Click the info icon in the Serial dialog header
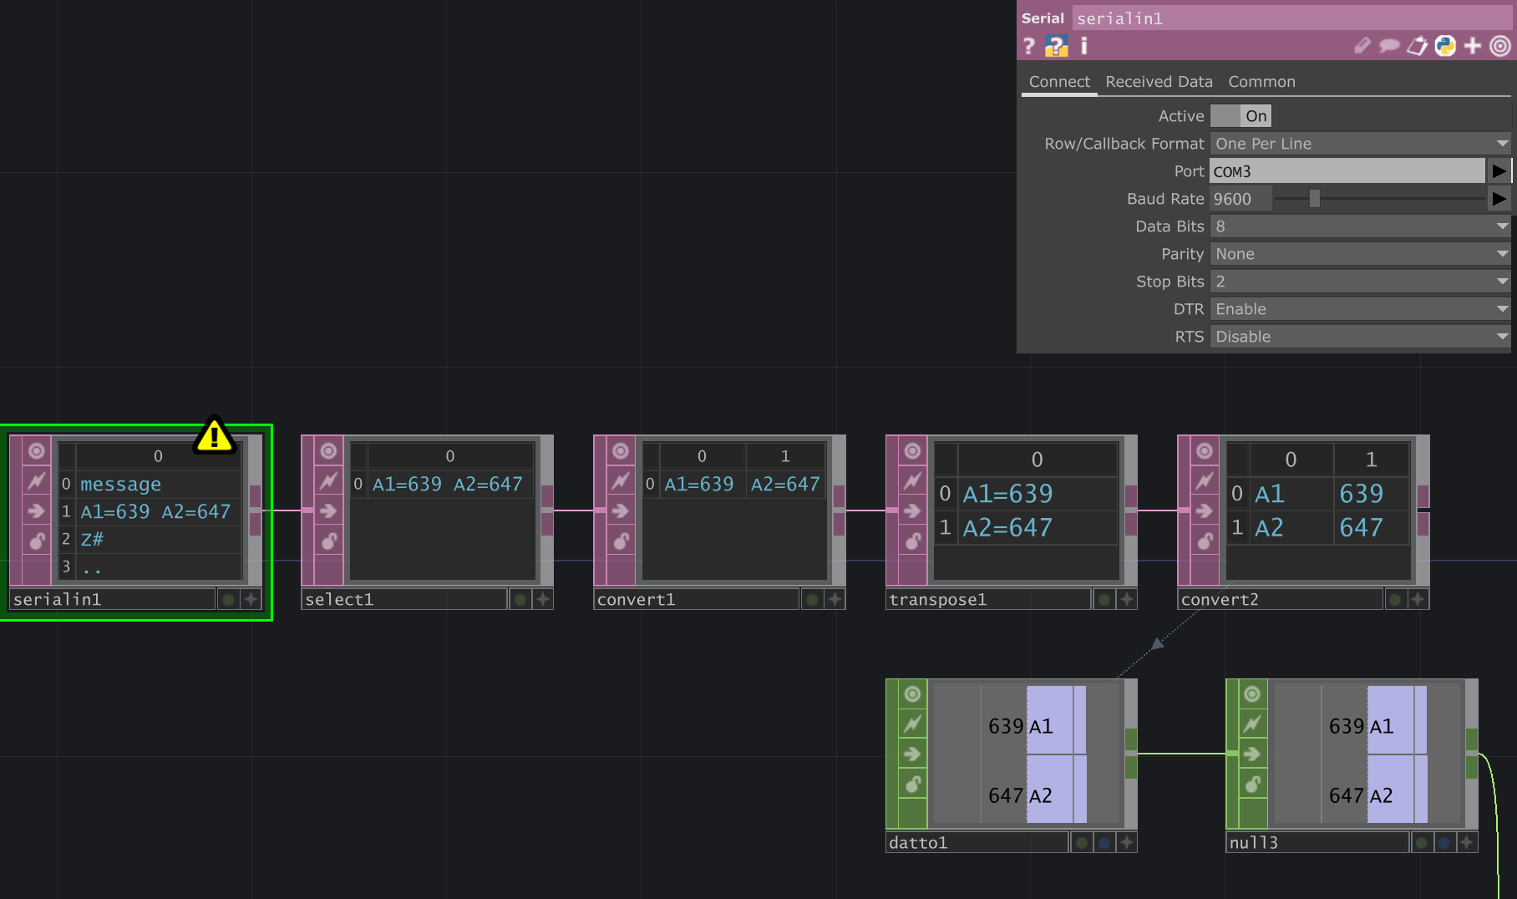 point(1083,46)
